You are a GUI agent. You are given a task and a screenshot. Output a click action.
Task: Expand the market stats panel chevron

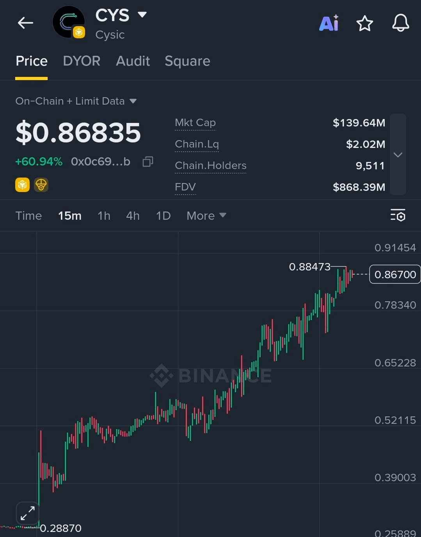[x=398, y=155]
